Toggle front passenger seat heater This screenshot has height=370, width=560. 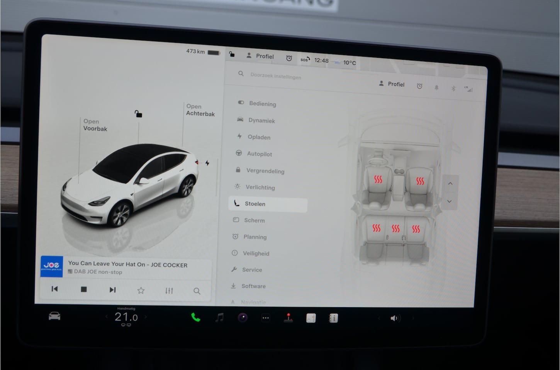coord(420,181)
